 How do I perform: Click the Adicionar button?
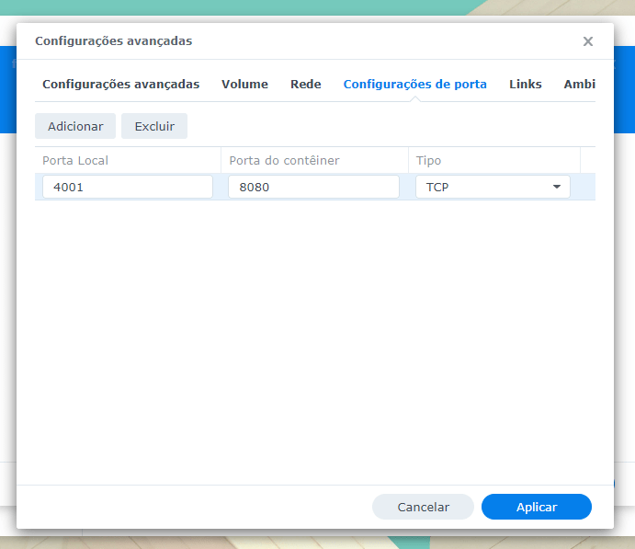(75, 126)
